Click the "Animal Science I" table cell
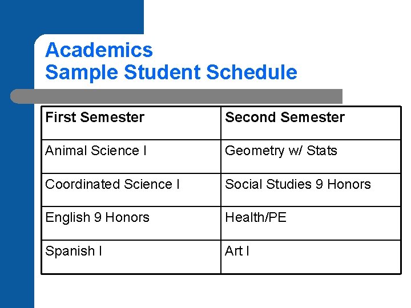The height and width of the screenshot is (308, 411). pos(96,151)
